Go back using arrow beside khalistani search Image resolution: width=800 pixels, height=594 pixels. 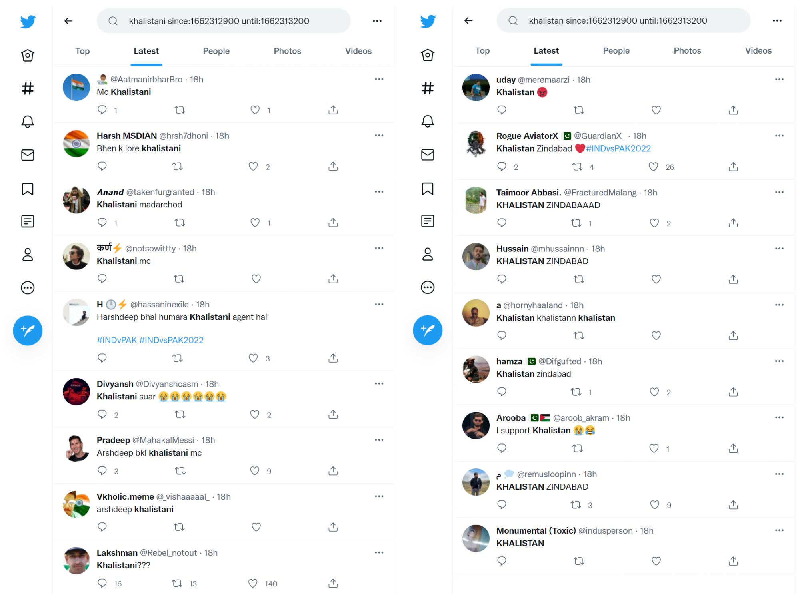68,21
